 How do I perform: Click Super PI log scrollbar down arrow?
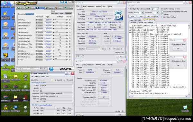pos(189,94)
